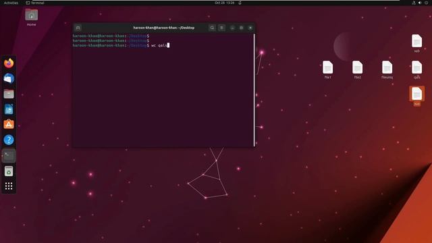
Task: Open a new tab in Terminal
Action: [x=78, y=28]
